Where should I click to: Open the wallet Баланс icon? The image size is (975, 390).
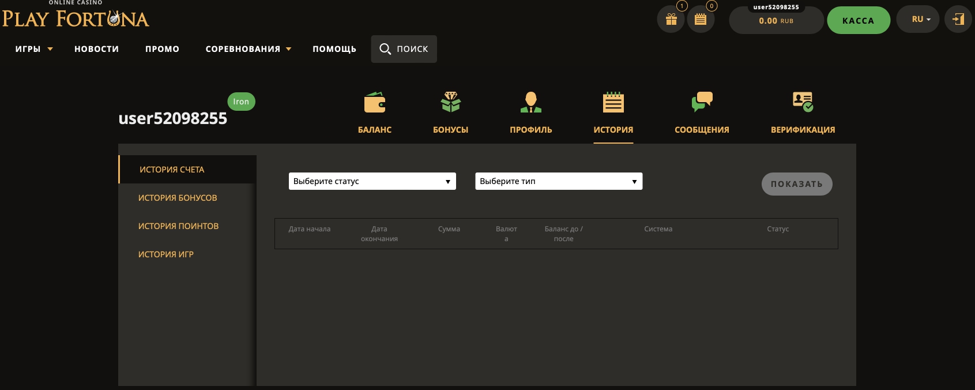375,103
